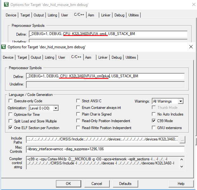Image resolution: width=197 pixels, height=190 pixels.
Task: Click the Cancel button
Action: click(97, 183)
